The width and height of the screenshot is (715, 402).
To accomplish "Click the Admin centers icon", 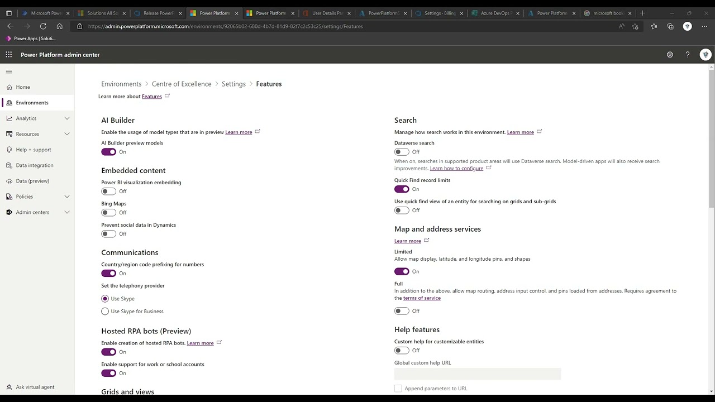I will [9, 212].
